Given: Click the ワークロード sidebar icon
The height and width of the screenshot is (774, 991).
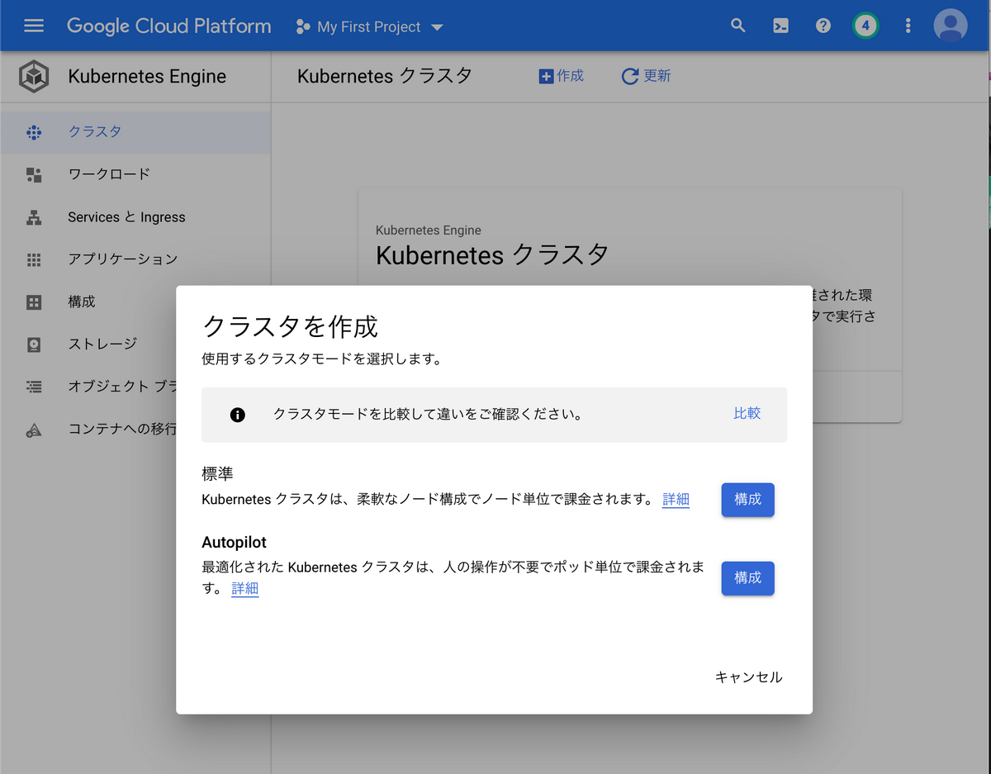Looking at the screenshot, I should point(34,174).
